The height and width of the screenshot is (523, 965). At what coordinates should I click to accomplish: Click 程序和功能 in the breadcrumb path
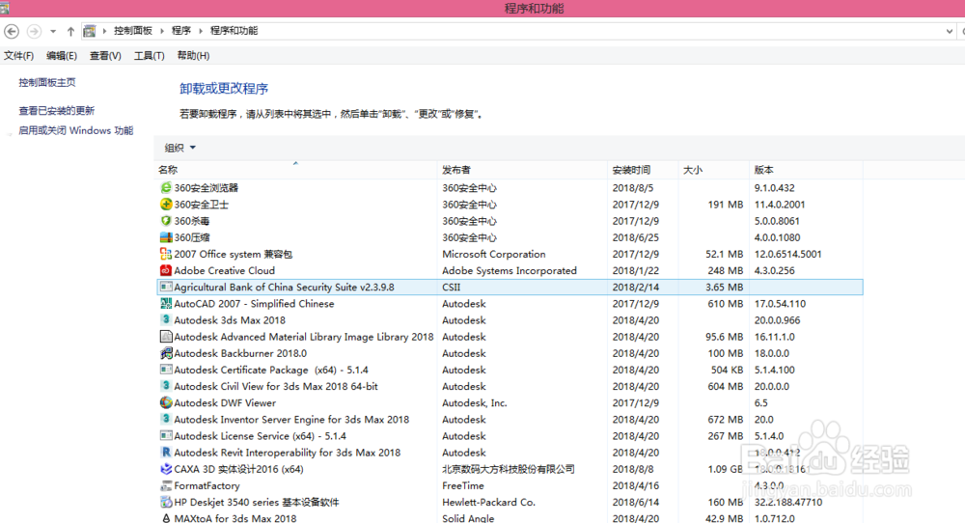pos(234,31)
